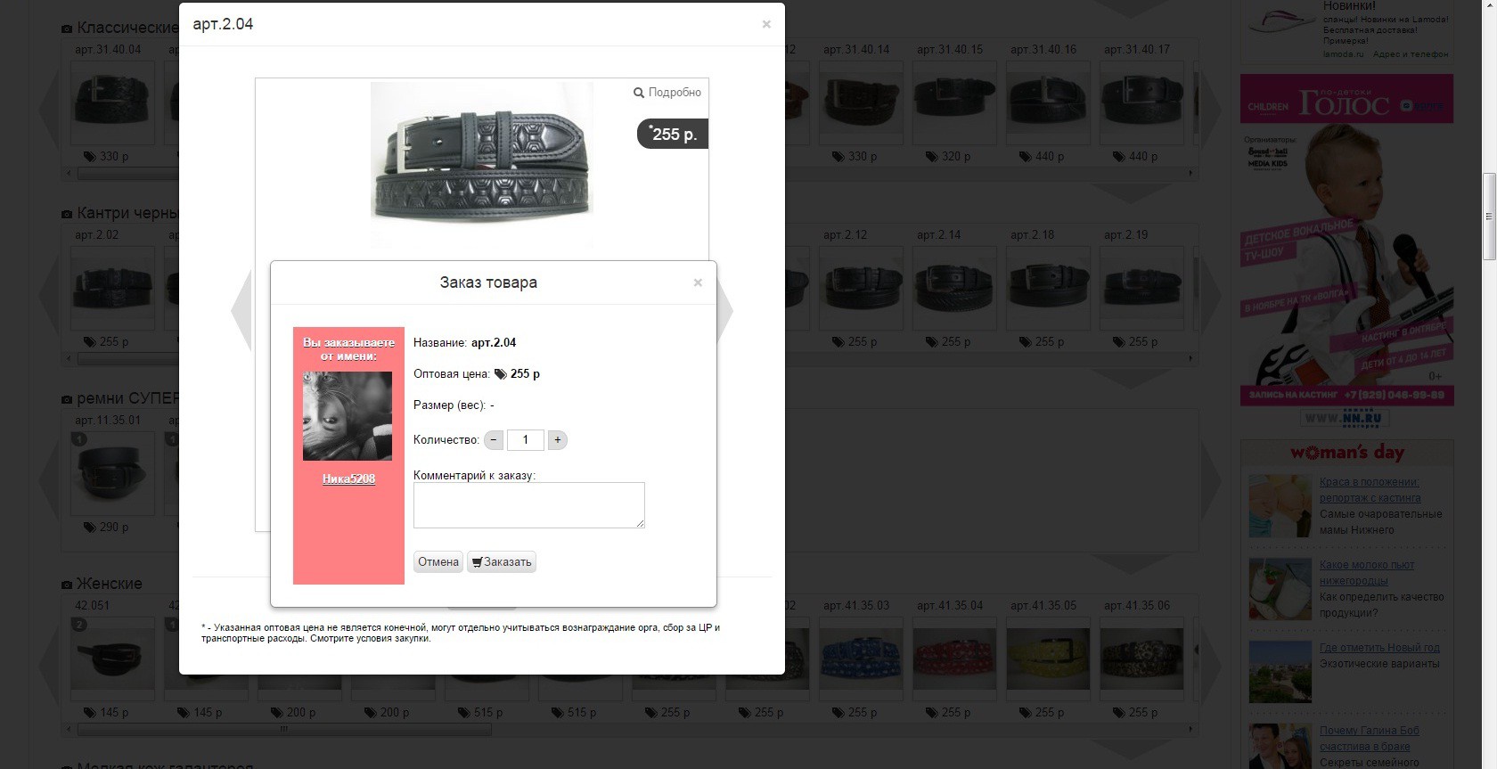This screenshot has width=1497, height=769.
Task: Open thumbnail арт.2.18
Action: [1048, 289]
